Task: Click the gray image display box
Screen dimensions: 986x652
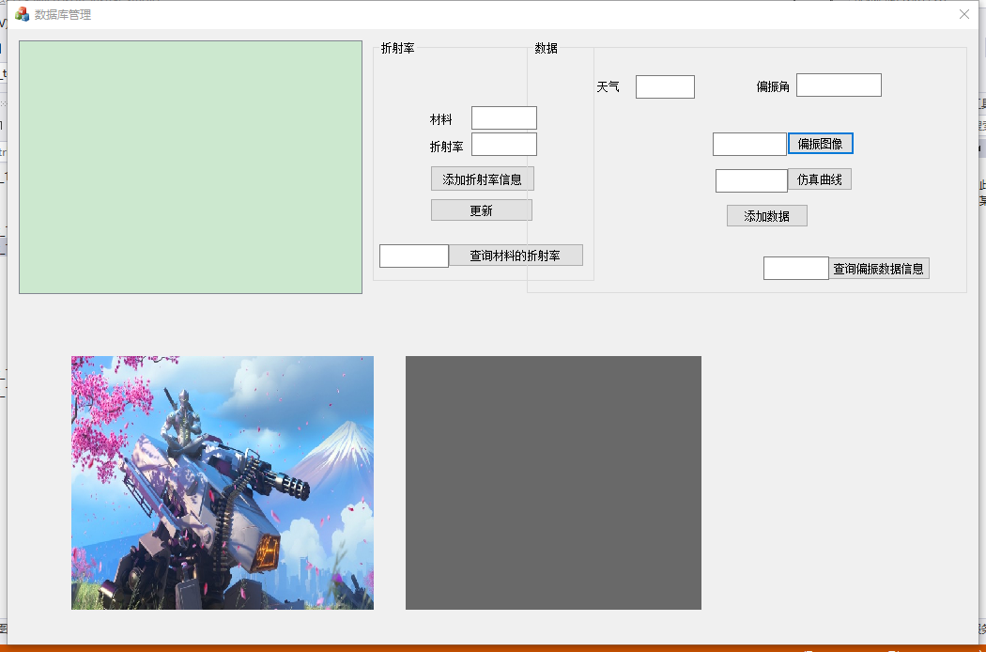Action: [553, 483]
